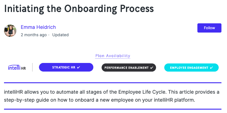227x113 pixels.
Task: Click the phrase "Employee Life Cycle" in paragraph
Action: [x=142, y=92]
